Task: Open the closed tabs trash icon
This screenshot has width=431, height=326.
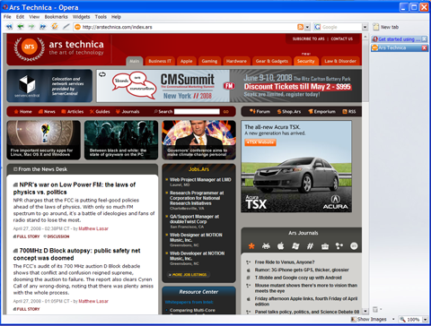Action: coord(375,309)
